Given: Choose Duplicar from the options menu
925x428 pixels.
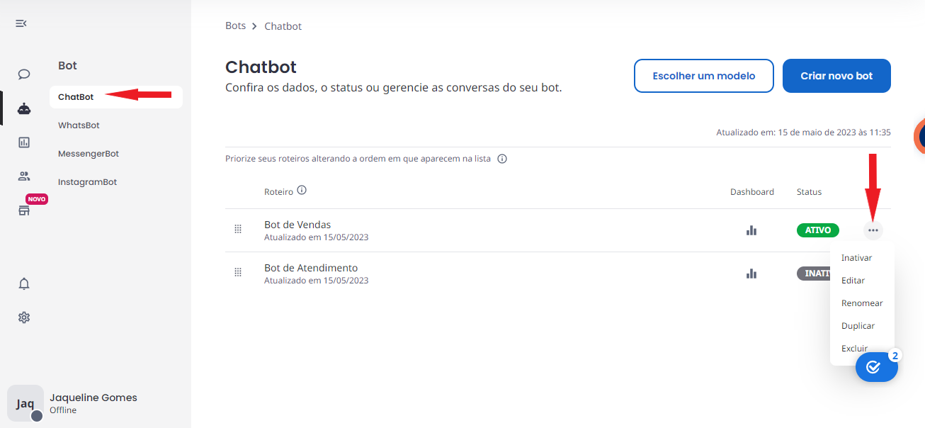Looking at the screenshot, I should (x=858, y=326).
